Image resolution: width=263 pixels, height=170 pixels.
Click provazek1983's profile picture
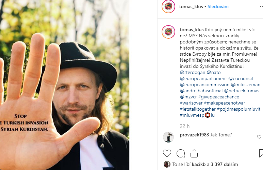(x=168, y=137)
